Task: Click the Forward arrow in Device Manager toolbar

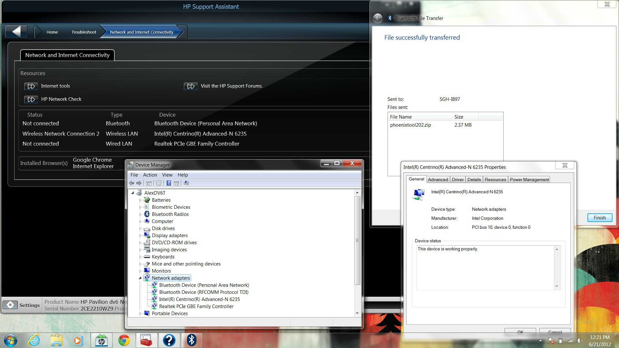Action: (x=139, y=183)
